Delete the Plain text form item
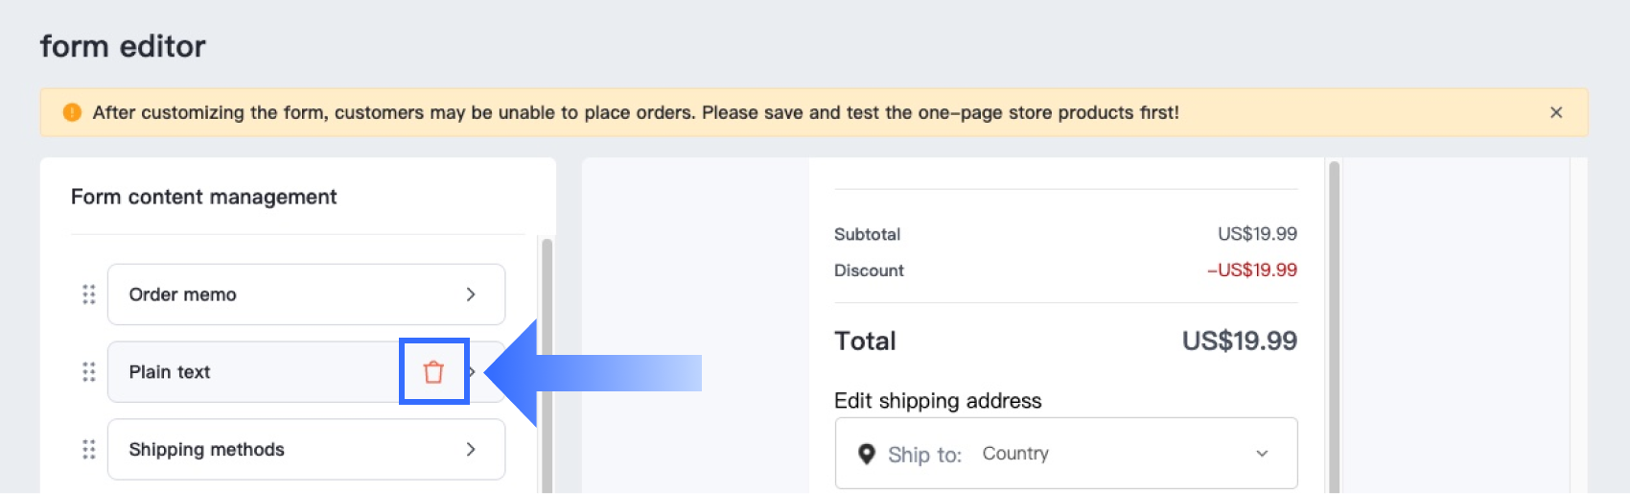 tap(433, 372)
